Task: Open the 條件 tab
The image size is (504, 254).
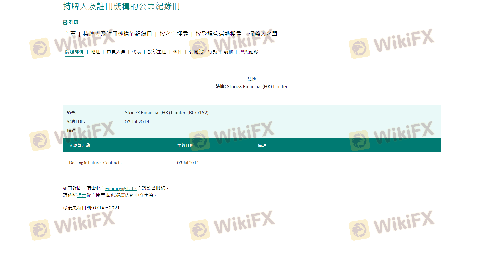Action: (x=178, y=52)
